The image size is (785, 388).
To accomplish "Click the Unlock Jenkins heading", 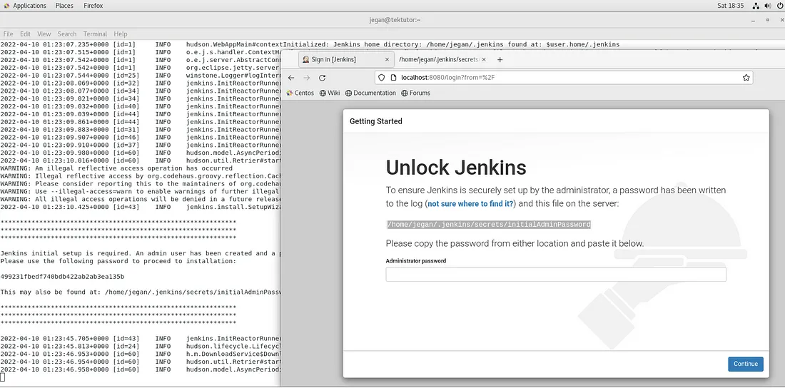I will pyautogui.click(x=456, y=168).
